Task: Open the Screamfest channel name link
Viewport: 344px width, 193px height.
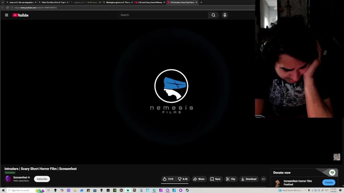Action: pos(20,177)
